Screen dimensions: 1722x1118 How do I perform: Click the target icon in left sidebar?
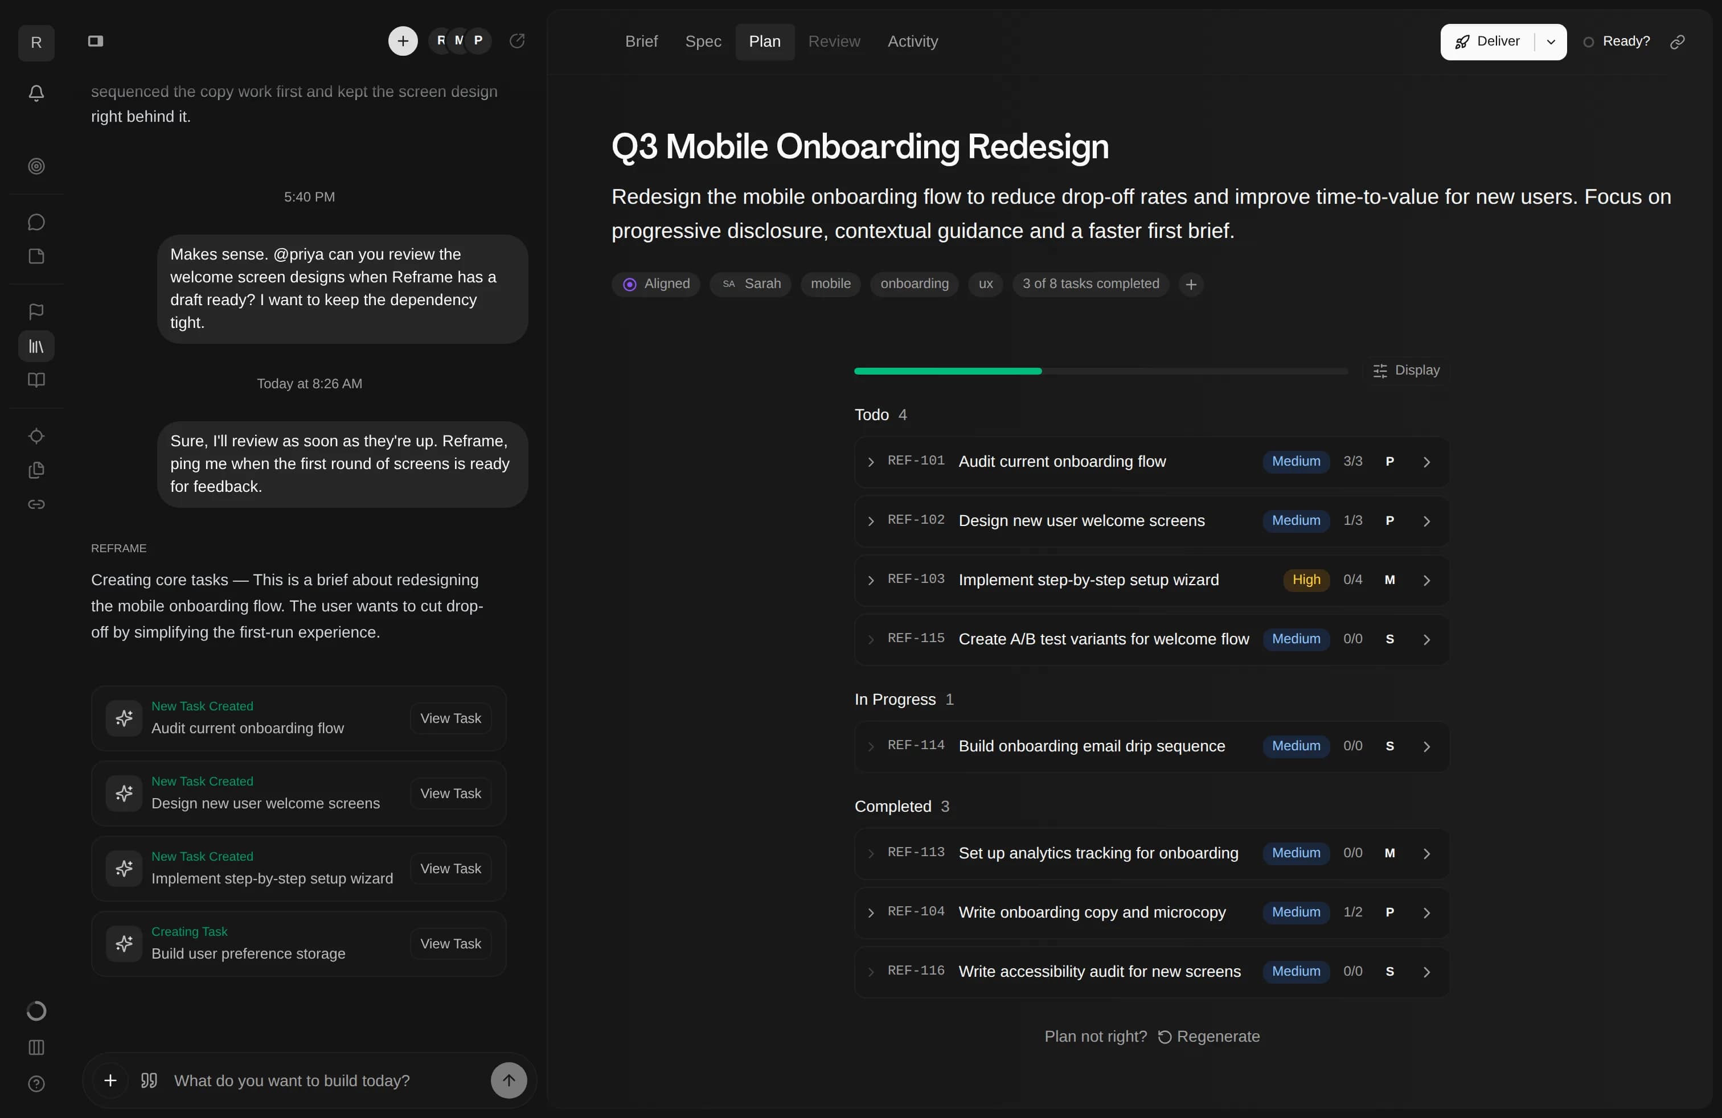point(36,166)
